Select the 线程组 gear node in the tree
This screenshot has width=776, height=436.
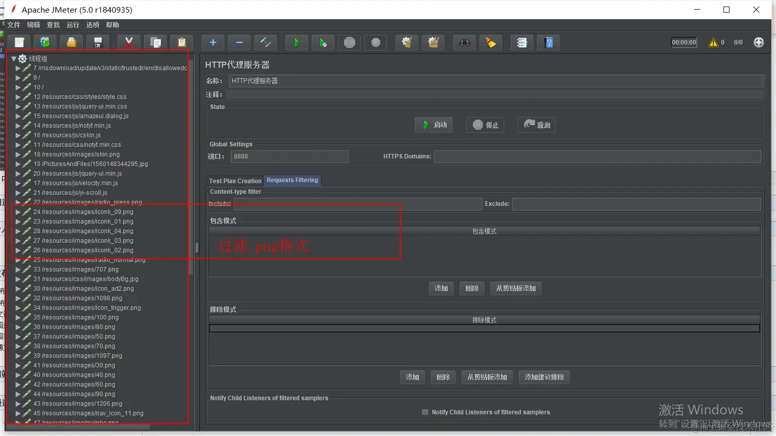33,59
